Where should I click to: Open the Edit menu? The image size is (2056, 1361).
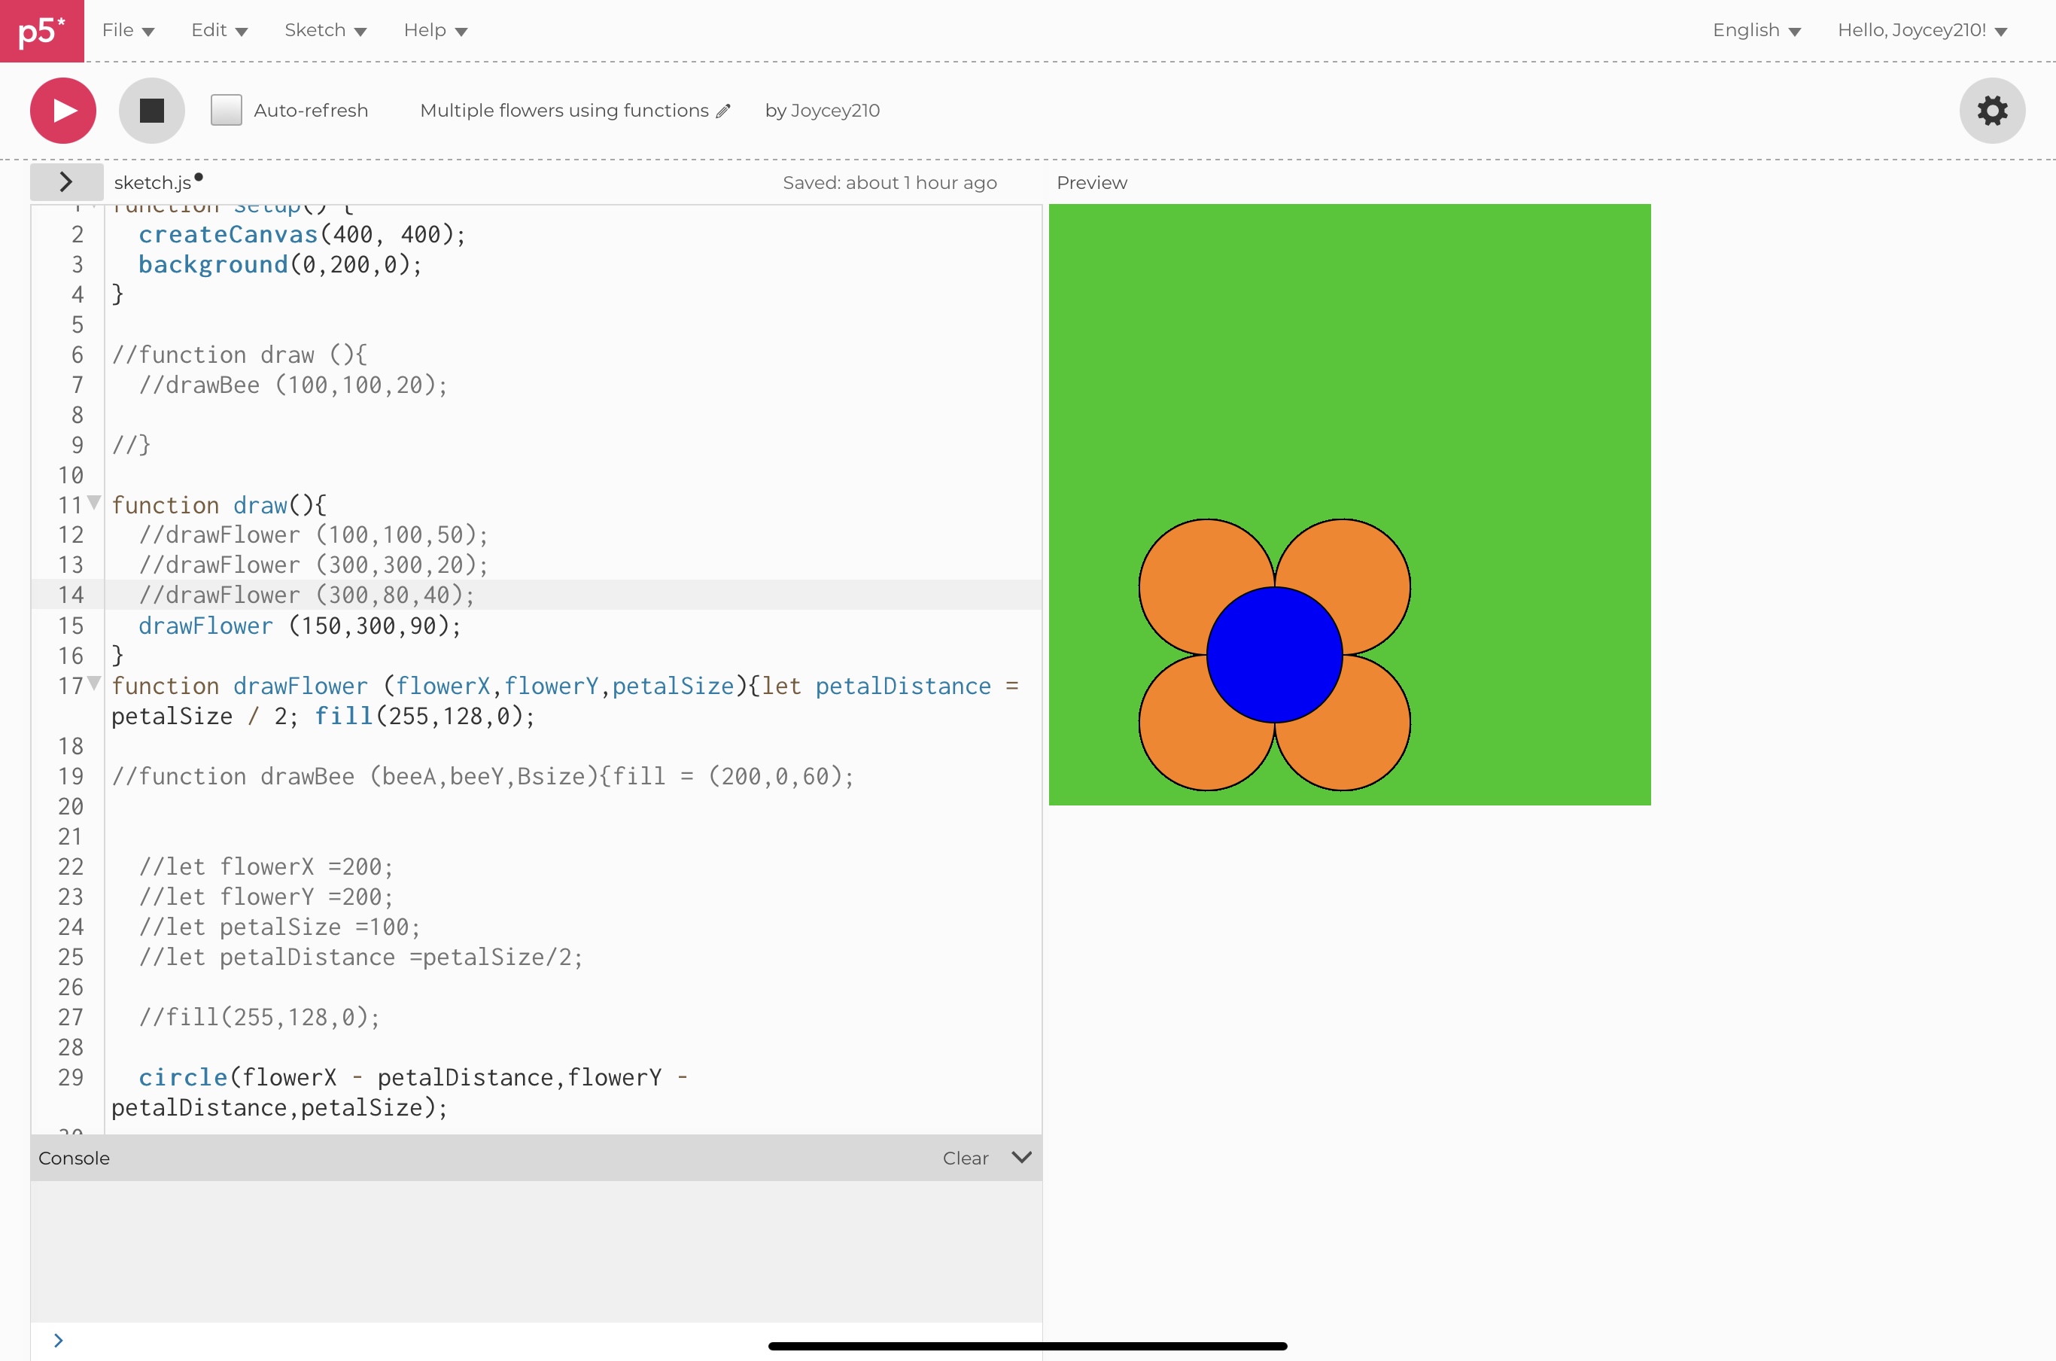point(220,30)
